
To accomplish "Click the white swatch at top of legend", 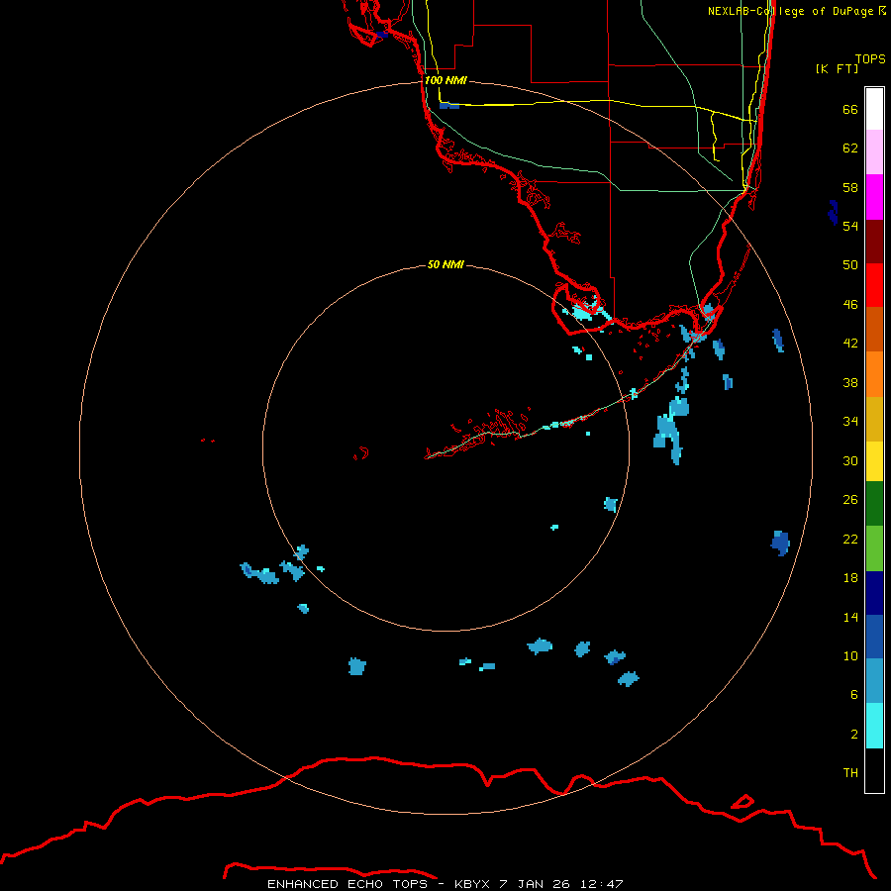I will [874, 109].
